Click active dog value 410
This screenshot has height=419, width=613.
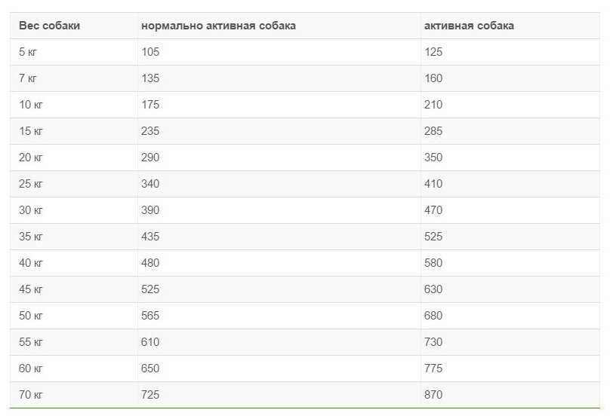tap(433, 184)
